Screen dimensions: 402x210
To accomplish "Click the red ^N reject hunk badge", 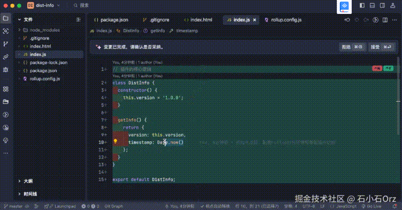I will tap(377, 68).
